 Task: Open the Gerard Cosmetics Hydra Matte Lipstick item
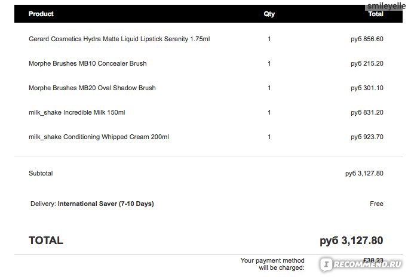119,39
